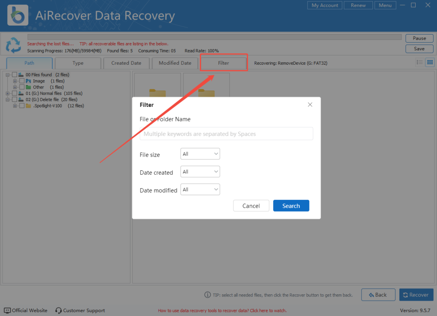Screen dimensions: 437x316
Task: Click the filter keywords input field
Action: pyautogui.click(x=226, y=133)
